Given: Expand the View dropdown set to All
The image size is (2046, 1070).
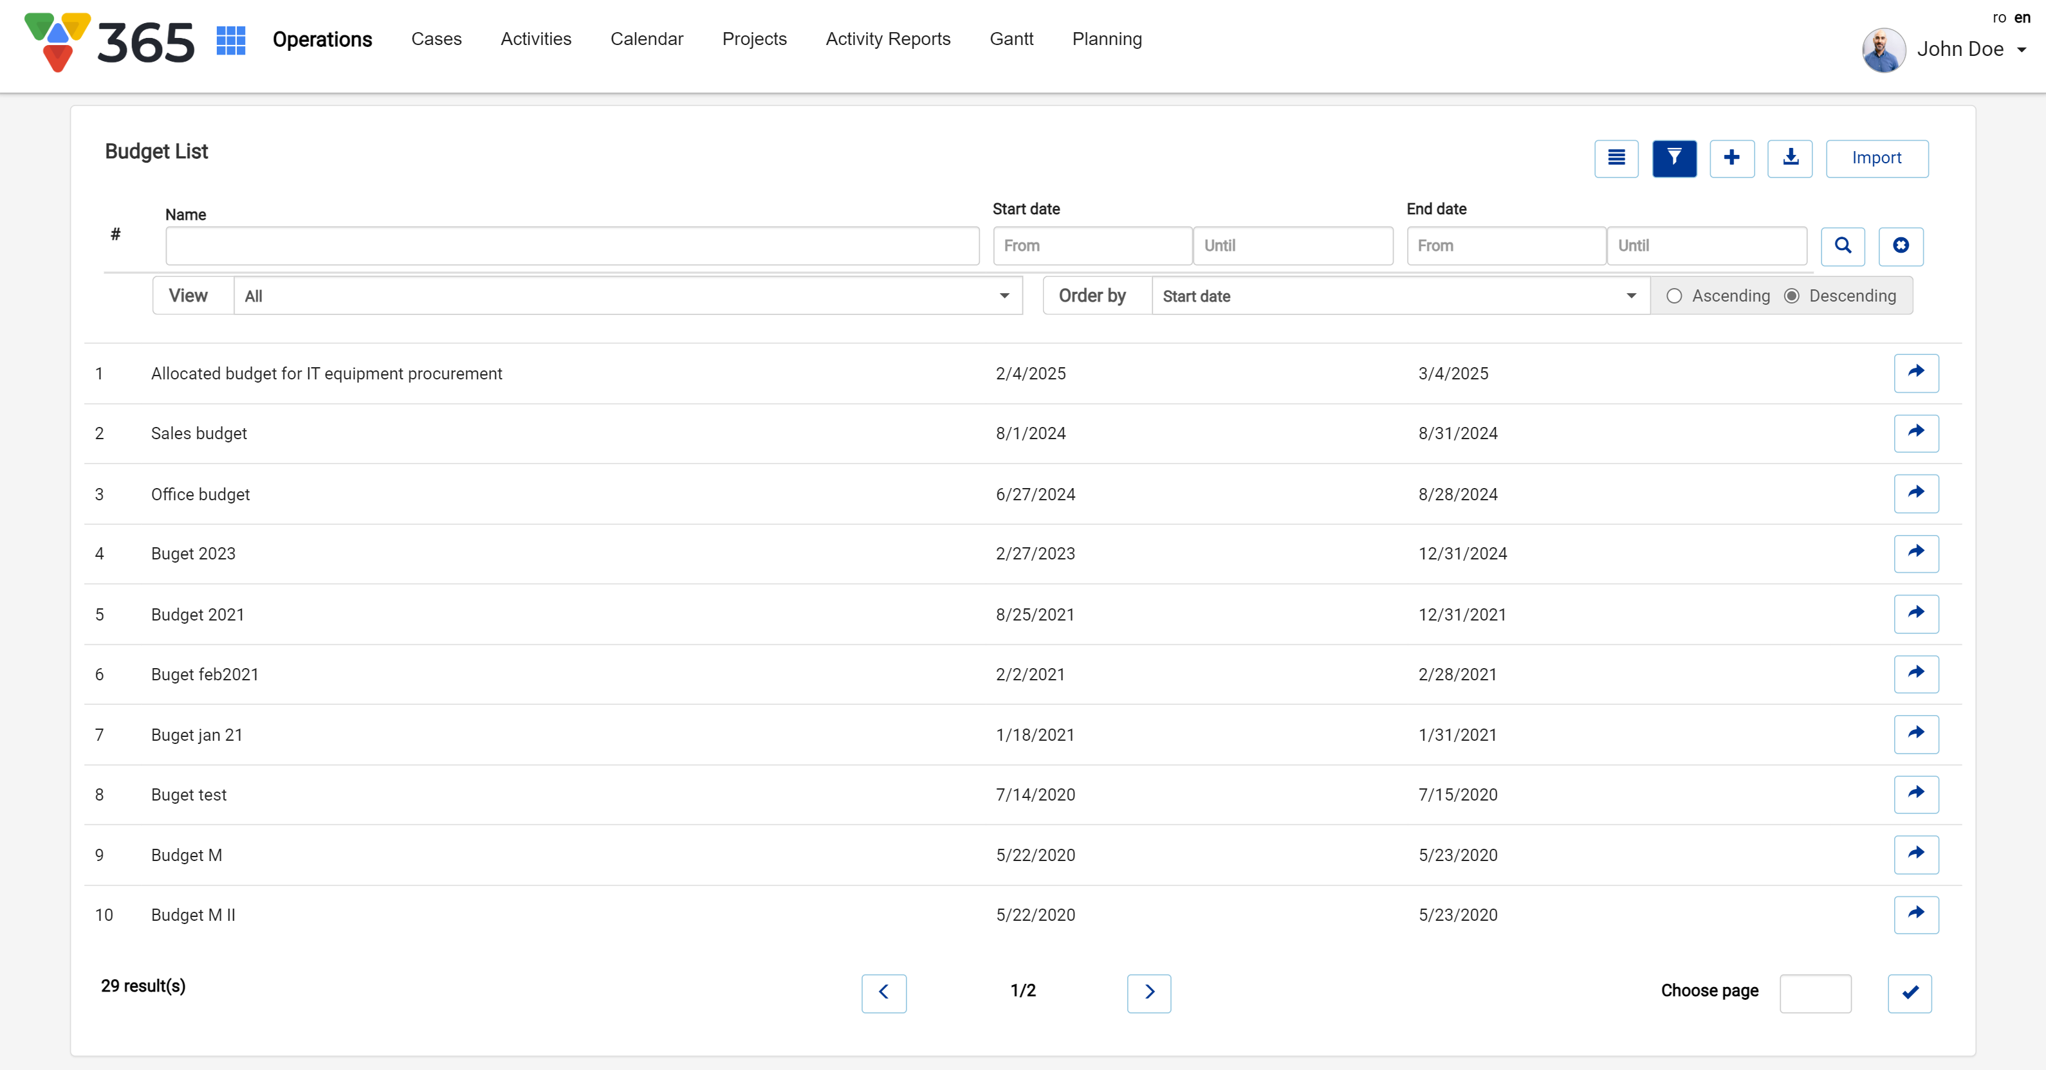Looking at the screenshot, I should [627, 296].
